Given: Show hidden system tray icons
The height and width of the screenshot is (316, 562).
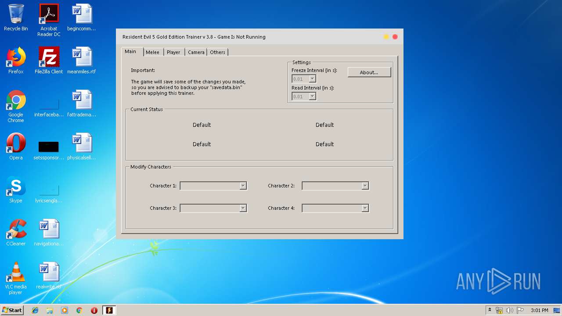Looking at the screenshot, I should [x=490, y=310].
